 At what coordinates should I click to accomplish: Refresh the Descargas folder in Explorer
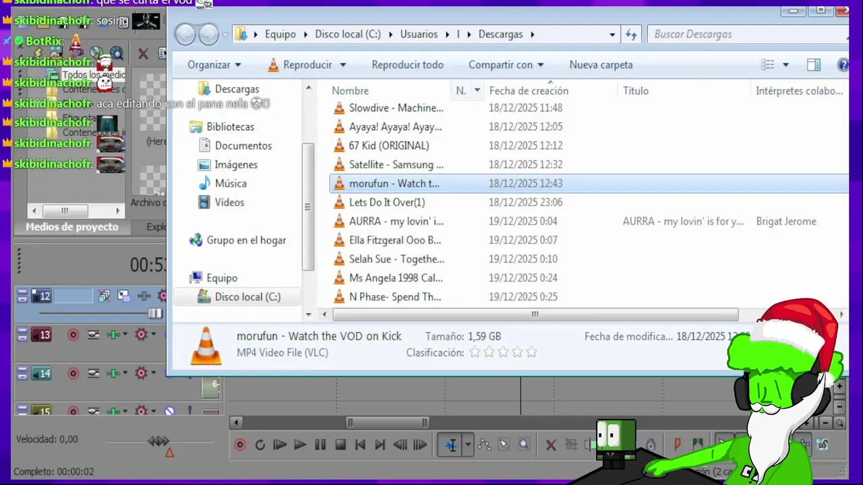tap(631, 34)
